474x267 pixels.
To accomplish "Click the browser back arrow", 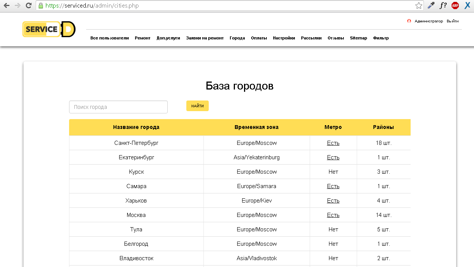I will click(x=6, y=6).
